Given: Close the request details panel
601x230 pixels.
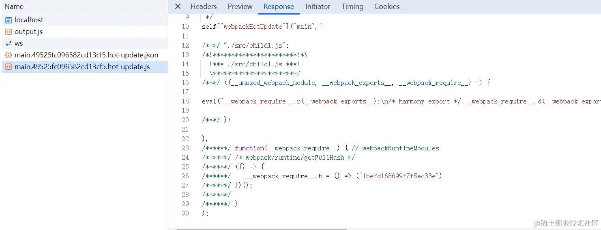Looking at the screenshot, I should point(178,6).
